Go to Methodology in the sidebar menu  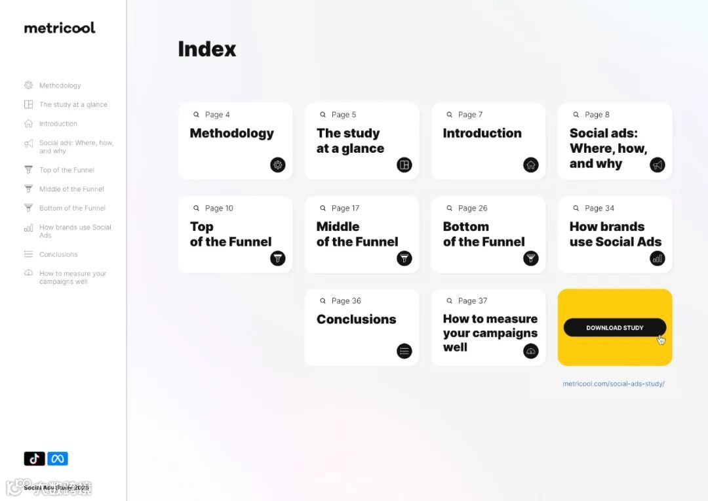coord(60,85)
